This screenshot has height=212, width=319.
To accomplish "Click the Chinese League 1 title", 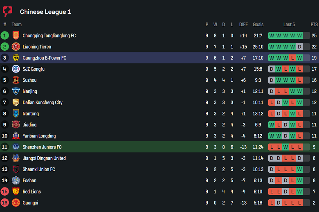I will tap(45, 12).
